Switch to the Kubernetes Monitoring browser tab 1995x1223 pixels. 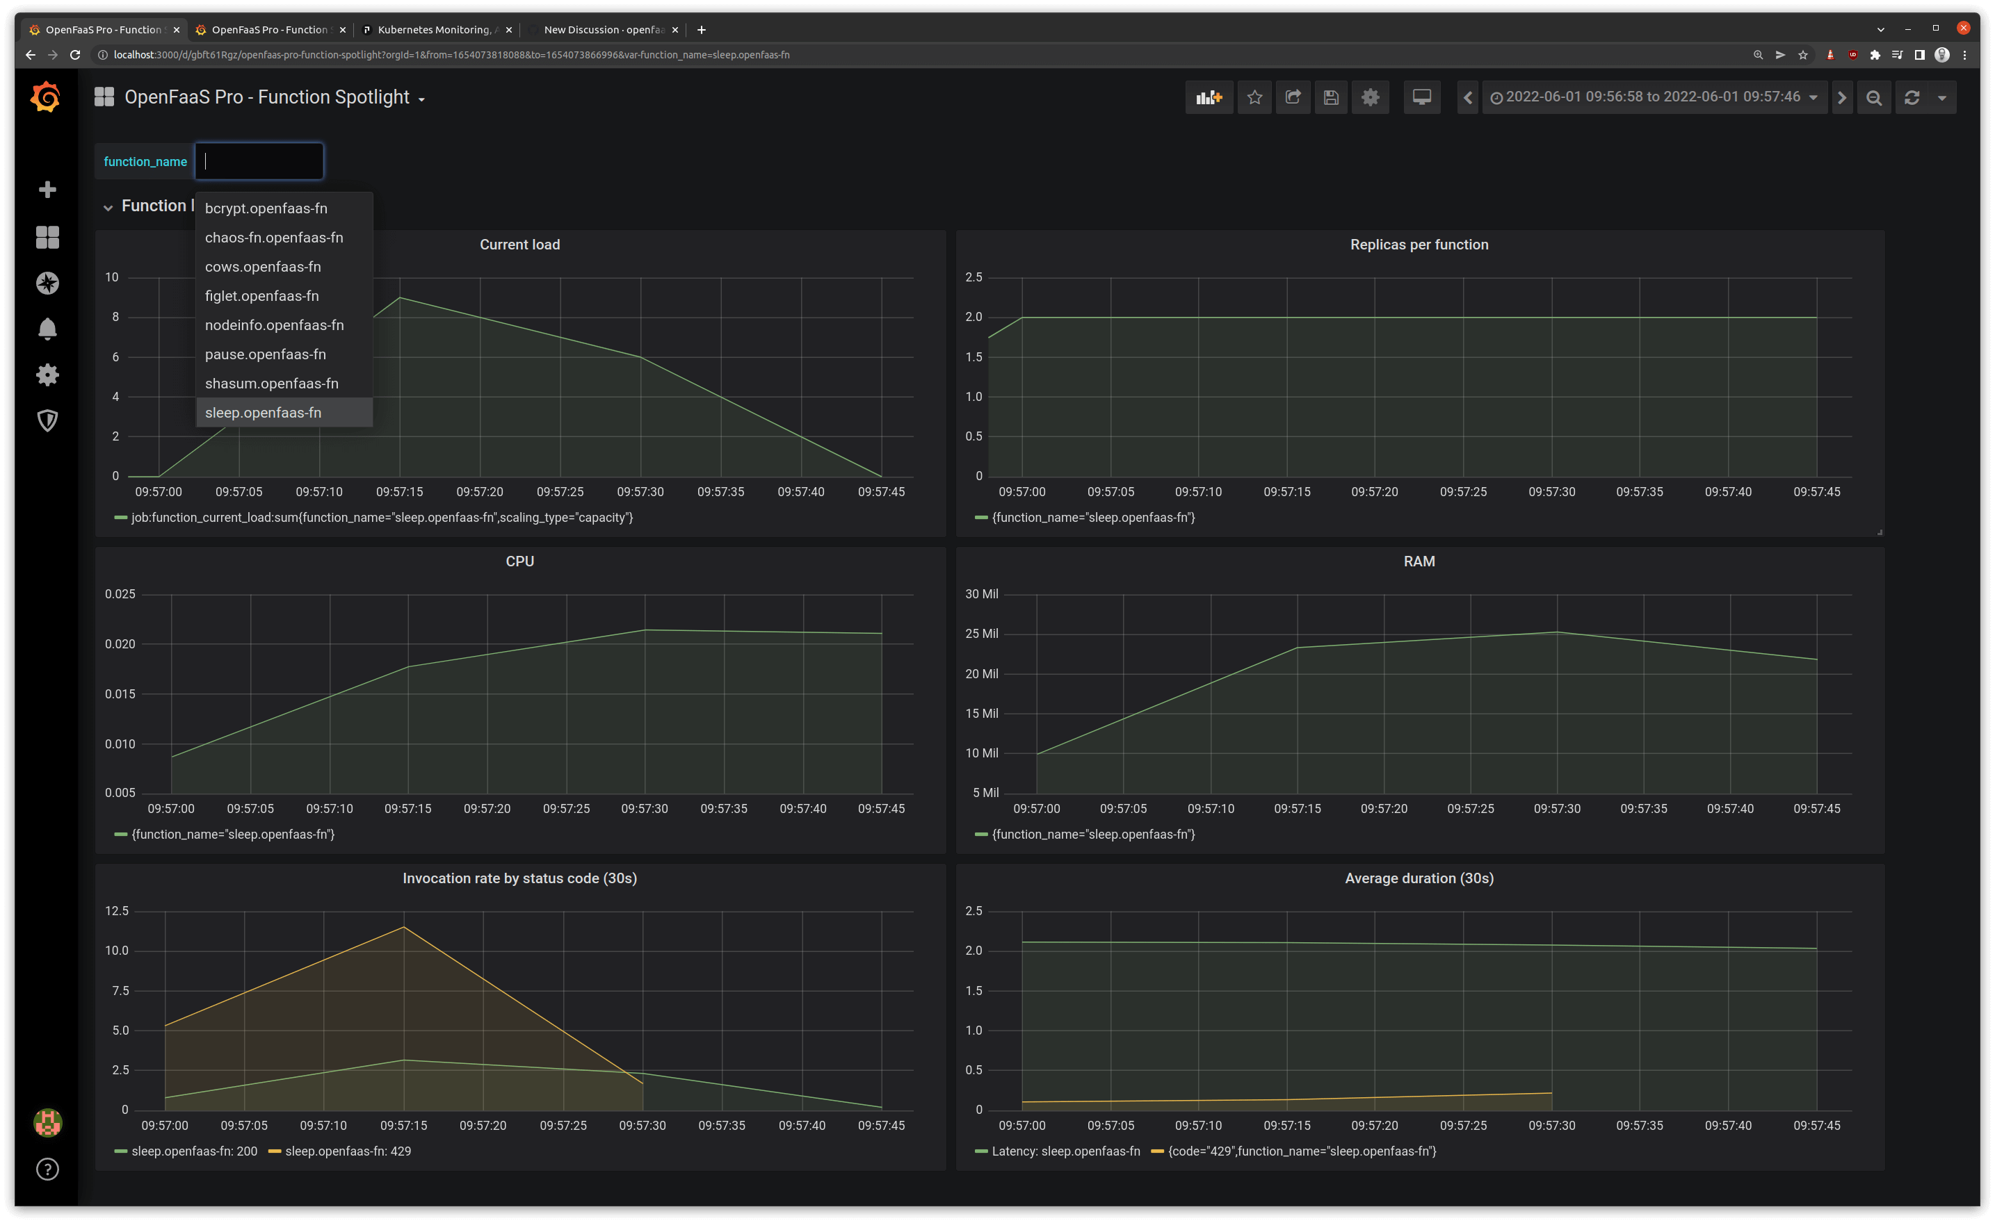click(x=437, y=29)
